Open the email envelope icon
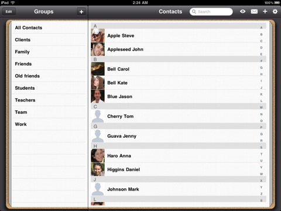 pyautogui.click(x=254, y=12)
